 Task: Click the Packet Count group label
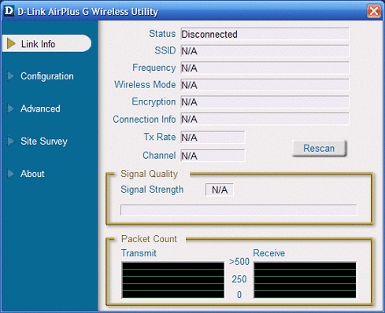[149, 239]
